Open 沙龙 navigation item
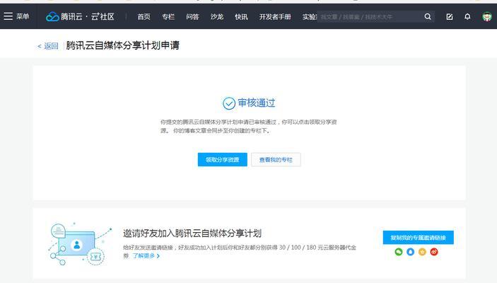This screenshot has height=283, width=497. pos(217,17)
